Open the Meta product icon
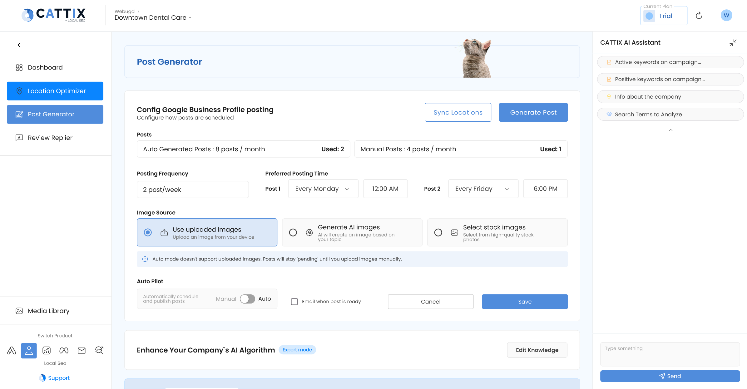The height and width of the screenshot is (389, 747). [x=64, y=350]
